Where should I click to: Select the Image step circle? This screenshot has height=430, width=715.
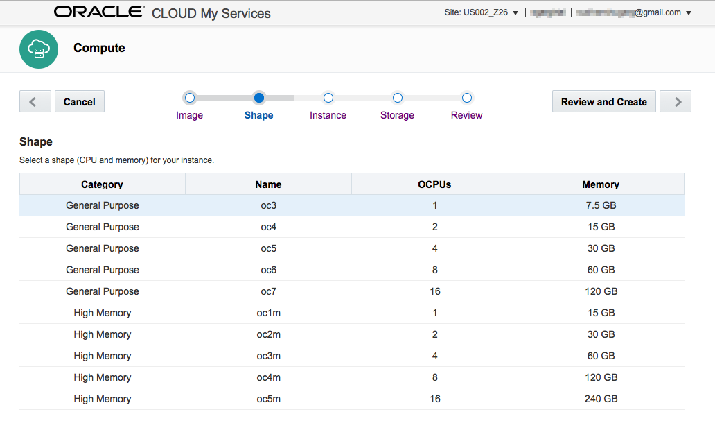[189, 98]
